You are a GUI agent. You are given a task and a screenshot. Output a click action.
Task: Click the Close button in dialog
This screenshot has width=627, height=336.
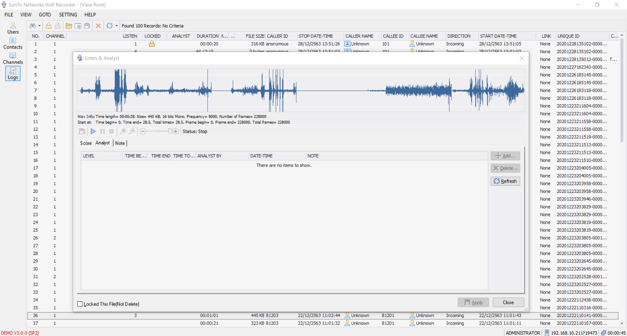click(x=508, y=302)
